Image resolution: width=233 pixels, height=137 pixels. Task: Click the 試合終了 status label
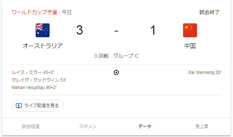pyautogui.click(x=210, y=12)
